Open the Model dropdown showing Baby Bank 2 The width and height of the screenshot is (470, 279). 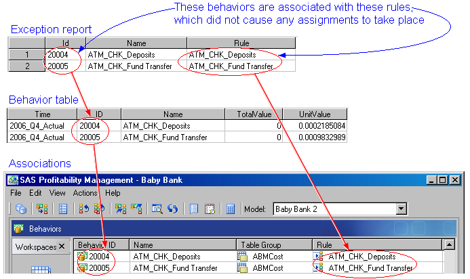(x=401, y=209)
